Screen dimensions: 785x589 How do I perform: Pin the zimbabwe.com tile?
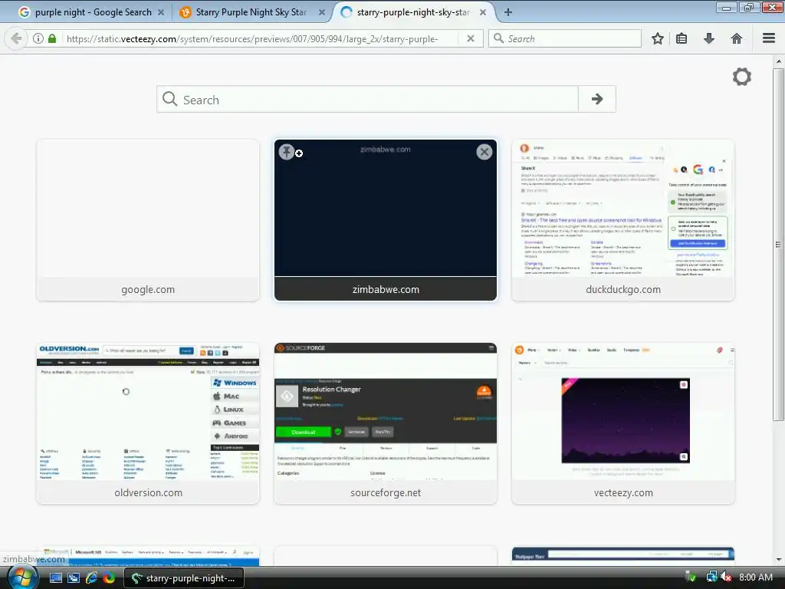tap(287, 152)
